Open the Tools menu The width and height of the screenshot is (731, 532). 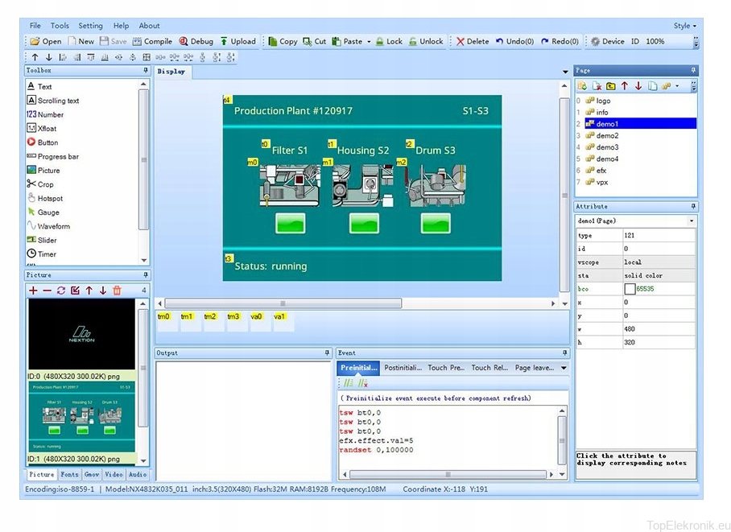pos(60,26)
